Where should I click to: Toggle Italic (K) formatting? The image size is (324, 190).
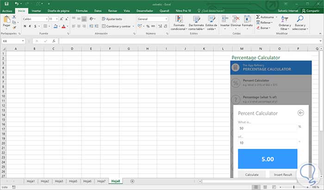coord(30,26)
